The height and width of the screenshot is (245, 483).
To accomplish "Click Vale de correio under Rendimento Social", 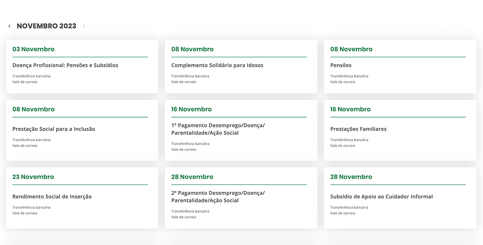I will coord(25,213).
